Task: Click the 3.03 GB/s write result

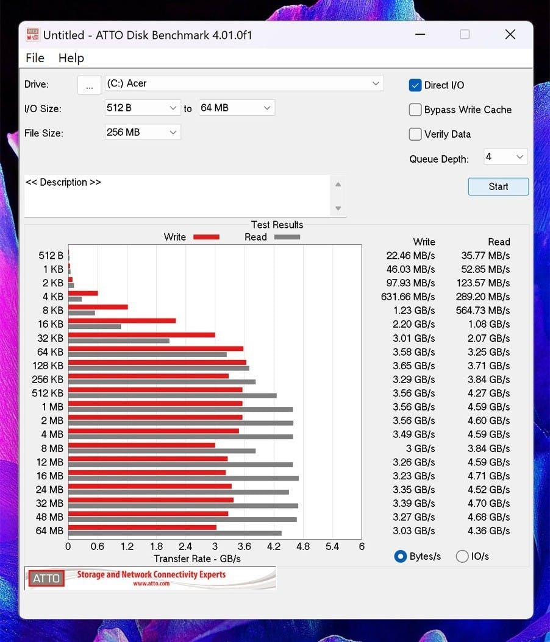Action: tap(414, 531)
